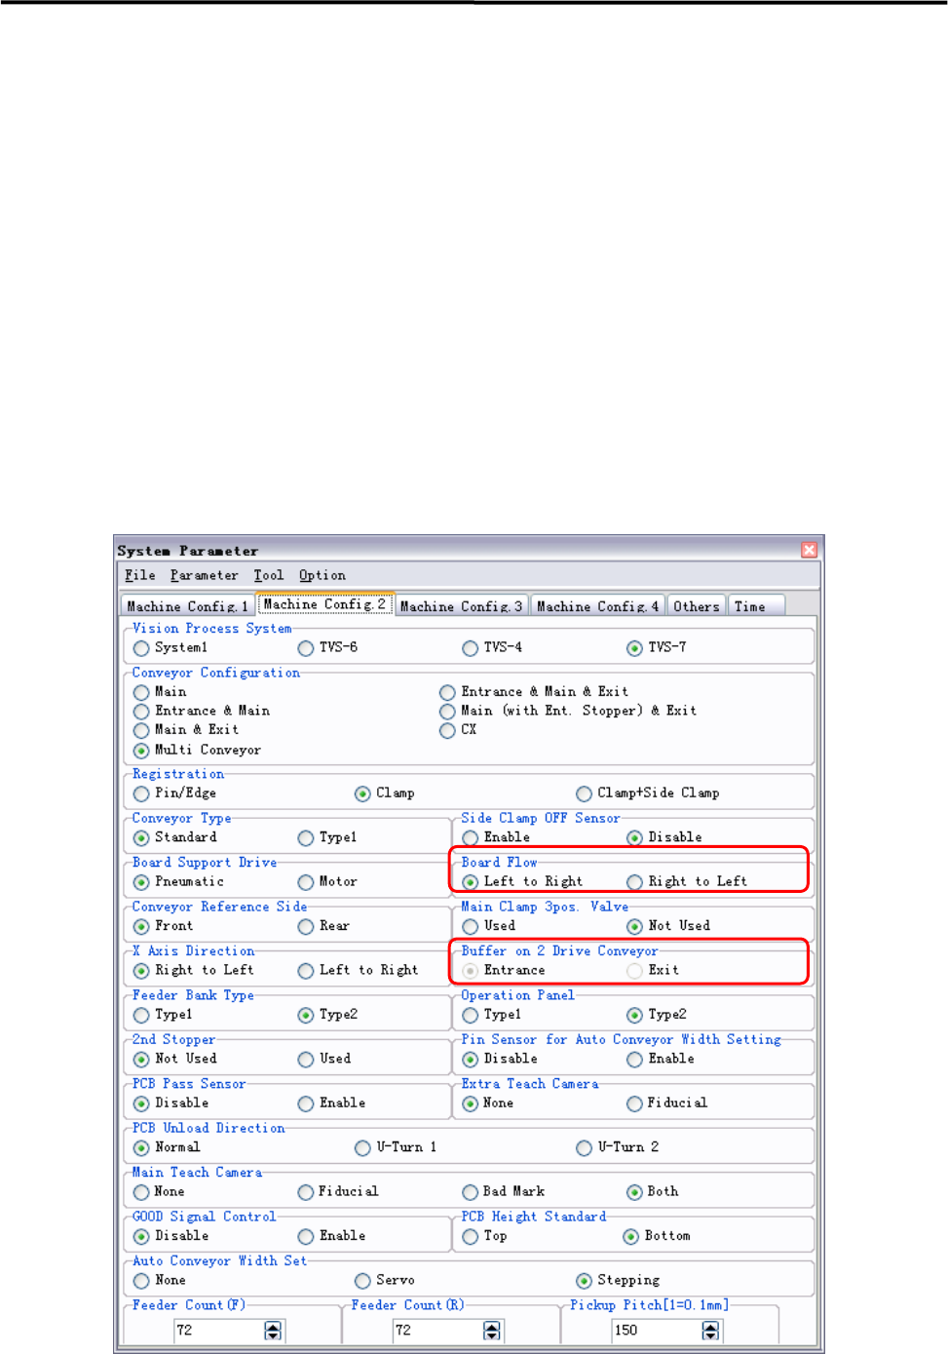
Task: Switch to Machine Config. 3 tab
Action: pyautogui.click(x=461, y=606)
